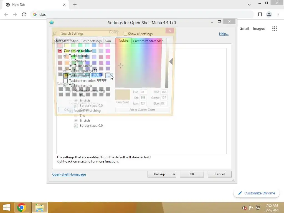Open a new Chrome tab

pos(75,5)
